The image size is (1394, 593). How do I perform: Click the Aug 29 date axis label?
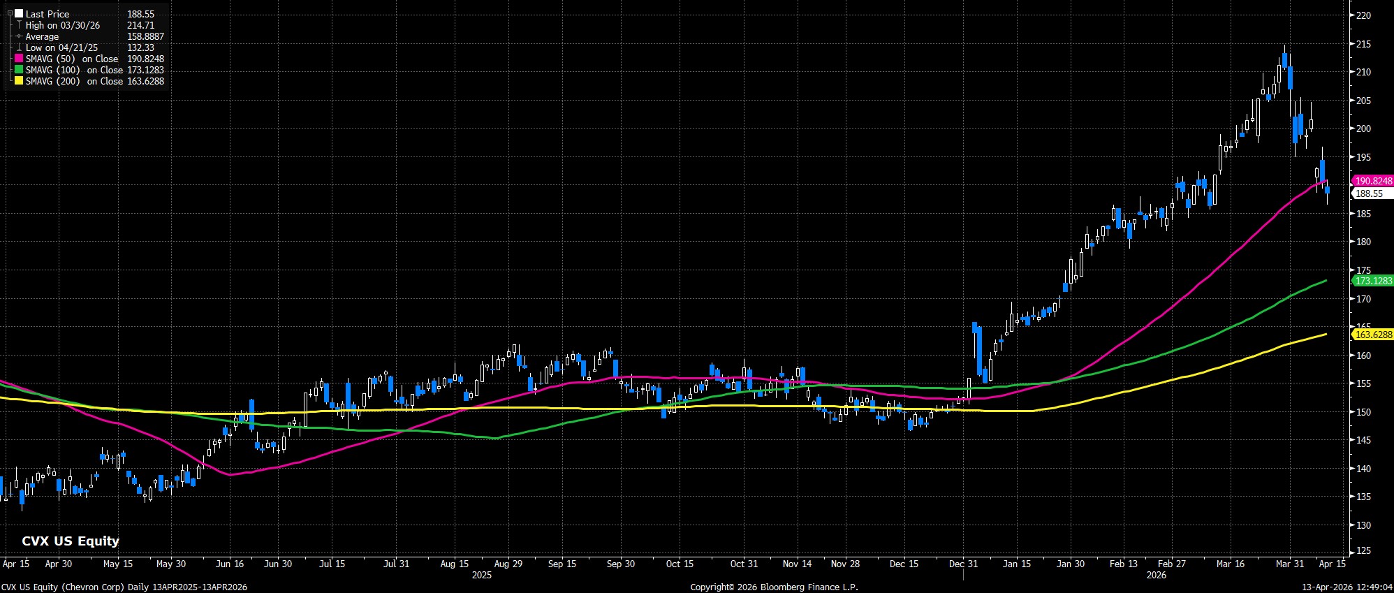click(x=508, y=564)
